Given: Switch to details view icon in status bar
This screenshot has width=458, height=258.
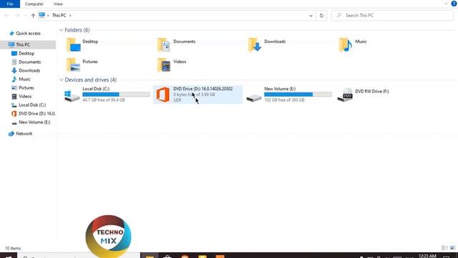Looking at the screenshot, I should click(444, 248).
